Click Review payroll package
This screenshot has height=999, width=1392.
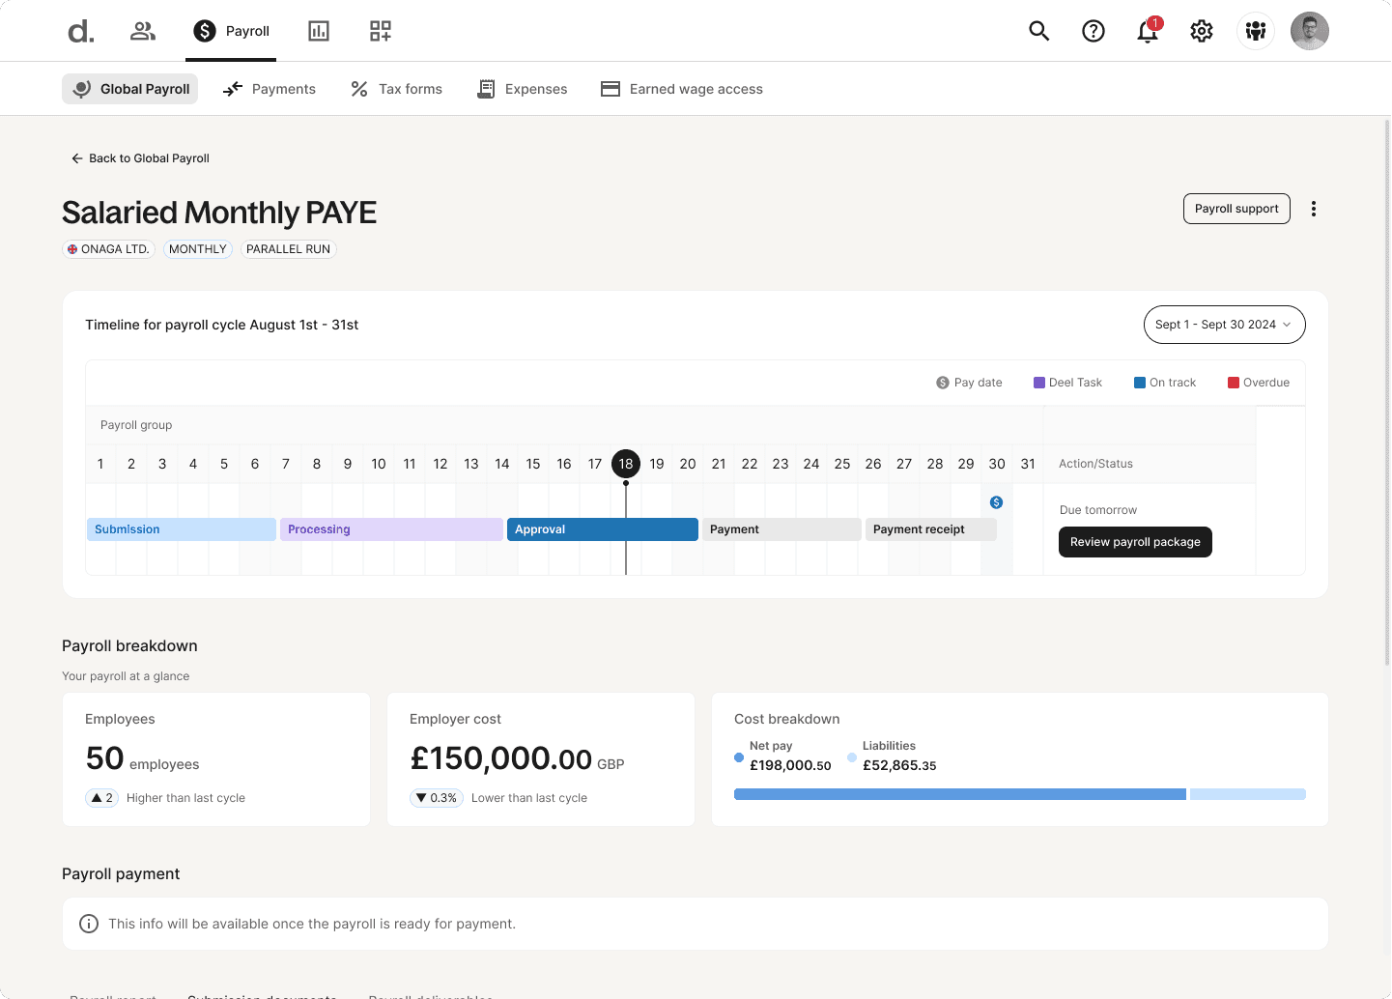[x=1135, y=542]
